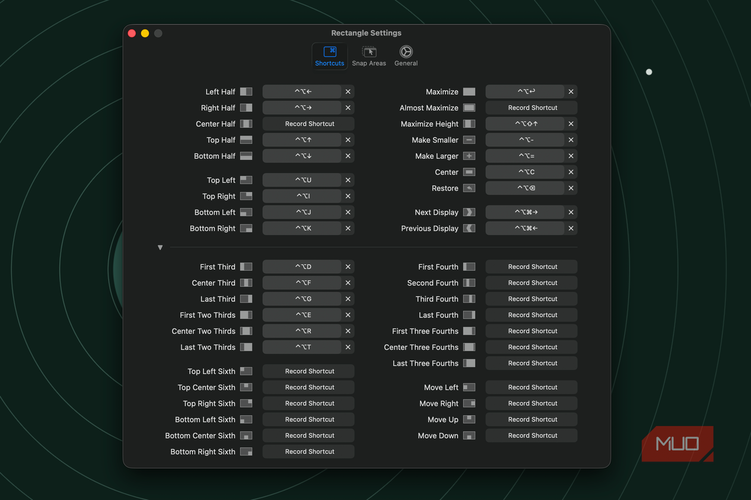The image size is (751, 500).
Task: Record a shortcut for Bottom Right Sixth
Action: [308, 451]
